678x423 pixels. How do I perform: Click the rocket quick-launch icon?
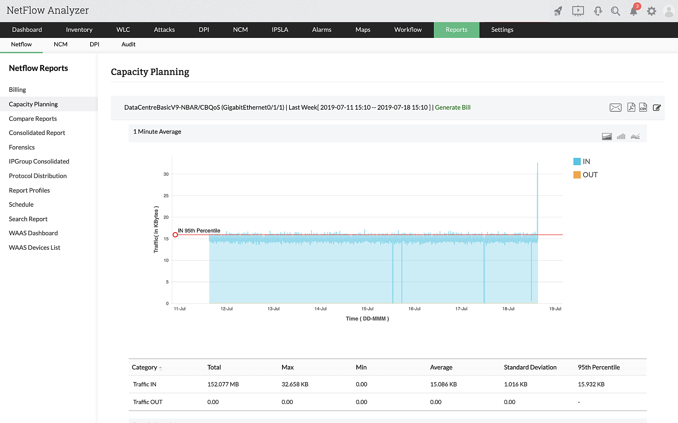[x=558, y=11]
